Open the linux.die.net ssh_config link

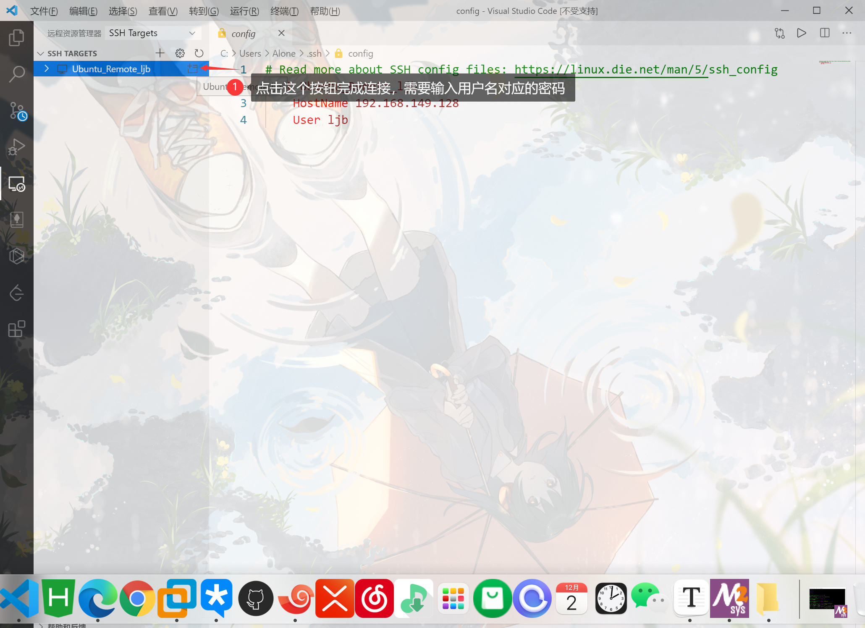pos(645,70)
